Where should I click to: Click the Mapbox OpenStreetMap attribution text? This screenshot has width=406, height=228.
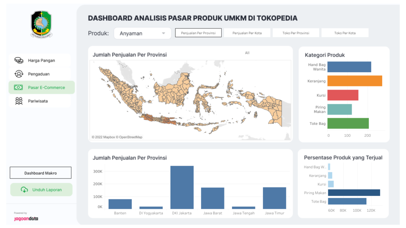[x=117, y=137]
